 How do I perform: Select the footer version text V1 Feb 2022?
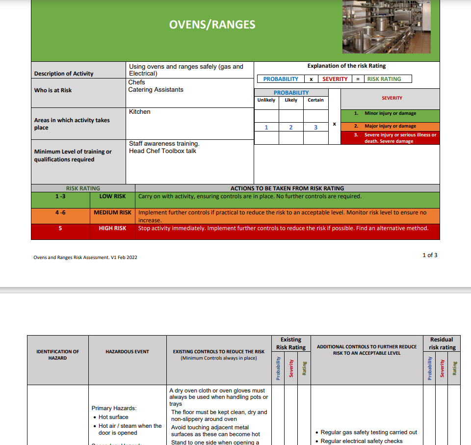point(84,257)
